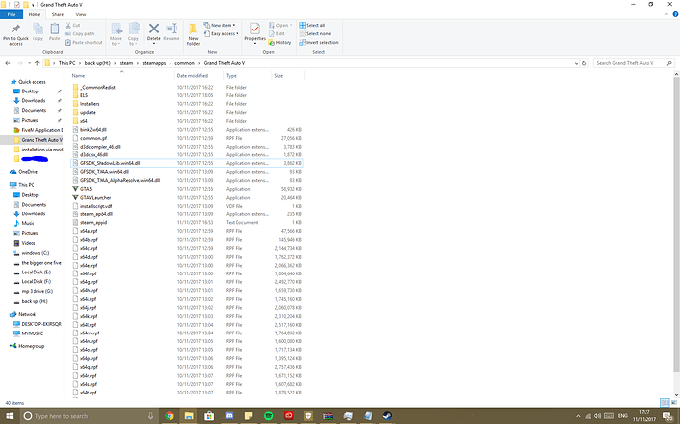Click common in the address breadcrumb

tap(184, 63)
